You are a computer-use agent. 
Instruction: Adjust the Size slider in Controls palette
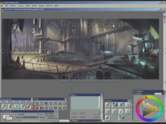tap(30, 114)
